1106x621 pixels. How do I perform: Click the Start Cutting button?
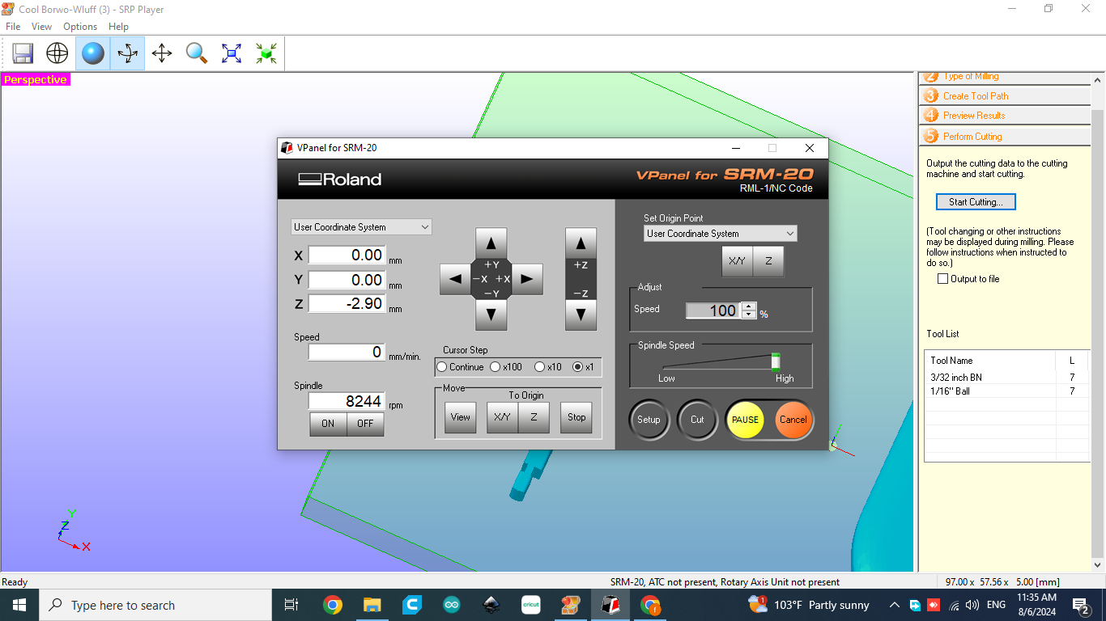[976, 202]
